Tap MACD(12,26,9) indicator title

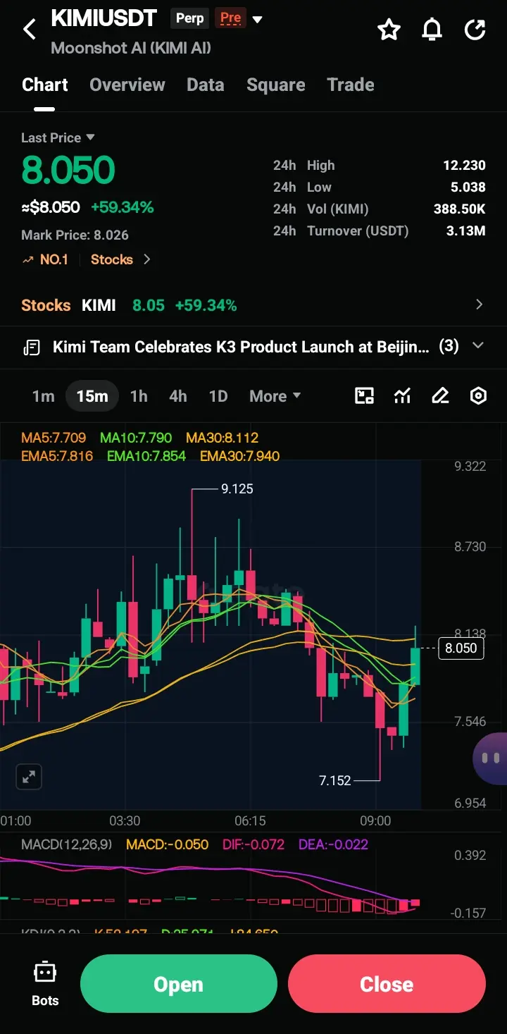(x=66, y=844)
